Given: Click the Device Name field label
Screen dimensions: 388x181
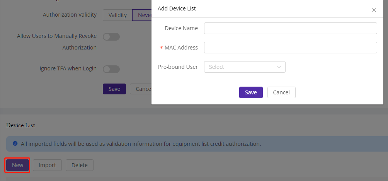Looking at the screenshot, I should tap(181, 28).
